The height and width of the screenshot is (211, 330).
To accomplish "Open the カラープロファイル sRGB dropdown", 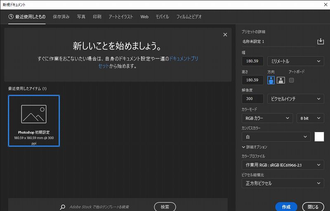I will [x=283, y=165].
